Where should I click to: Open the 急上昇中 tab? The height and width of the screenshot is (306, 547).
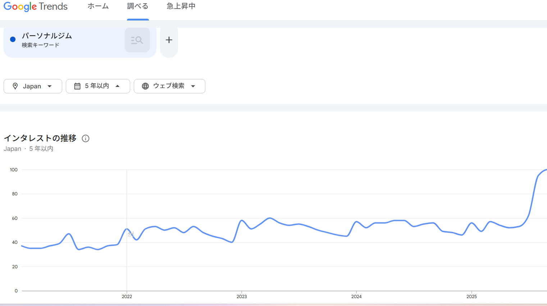tap(181, 6)
